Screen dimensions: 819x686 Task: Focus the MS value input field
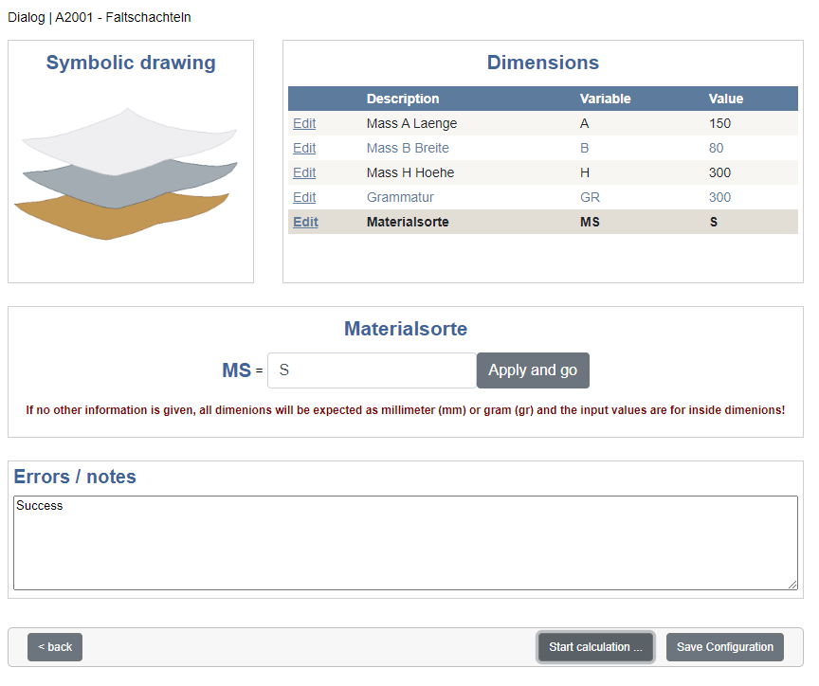[372, 370]
